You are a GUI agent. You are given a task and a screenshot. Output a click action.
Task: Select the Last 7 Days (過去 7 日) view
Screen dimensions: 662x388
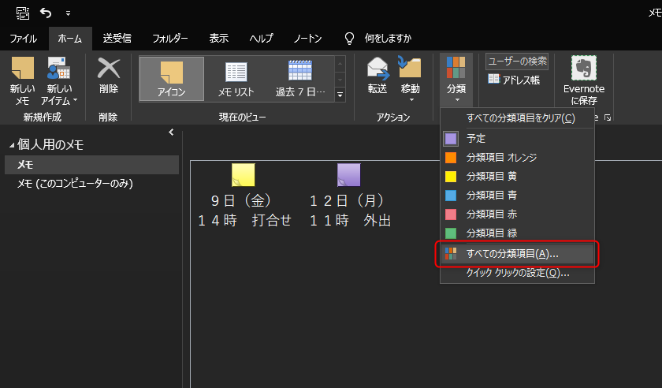(x=300, y=79)
